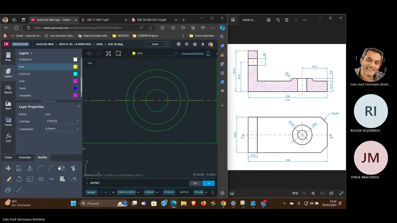This screenshot has width=397, height=223.
Task: Open the Save dropdown arrow
Action: [x=167, y=44]
